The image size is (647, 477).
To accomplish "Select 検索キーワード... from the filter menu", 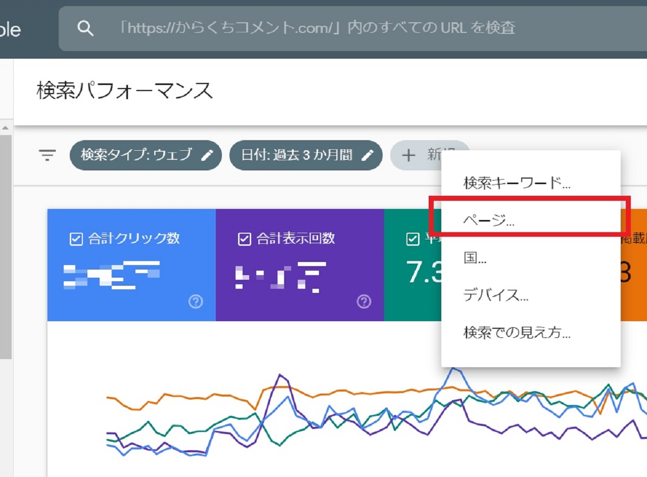I will click(x=517, y=183).
